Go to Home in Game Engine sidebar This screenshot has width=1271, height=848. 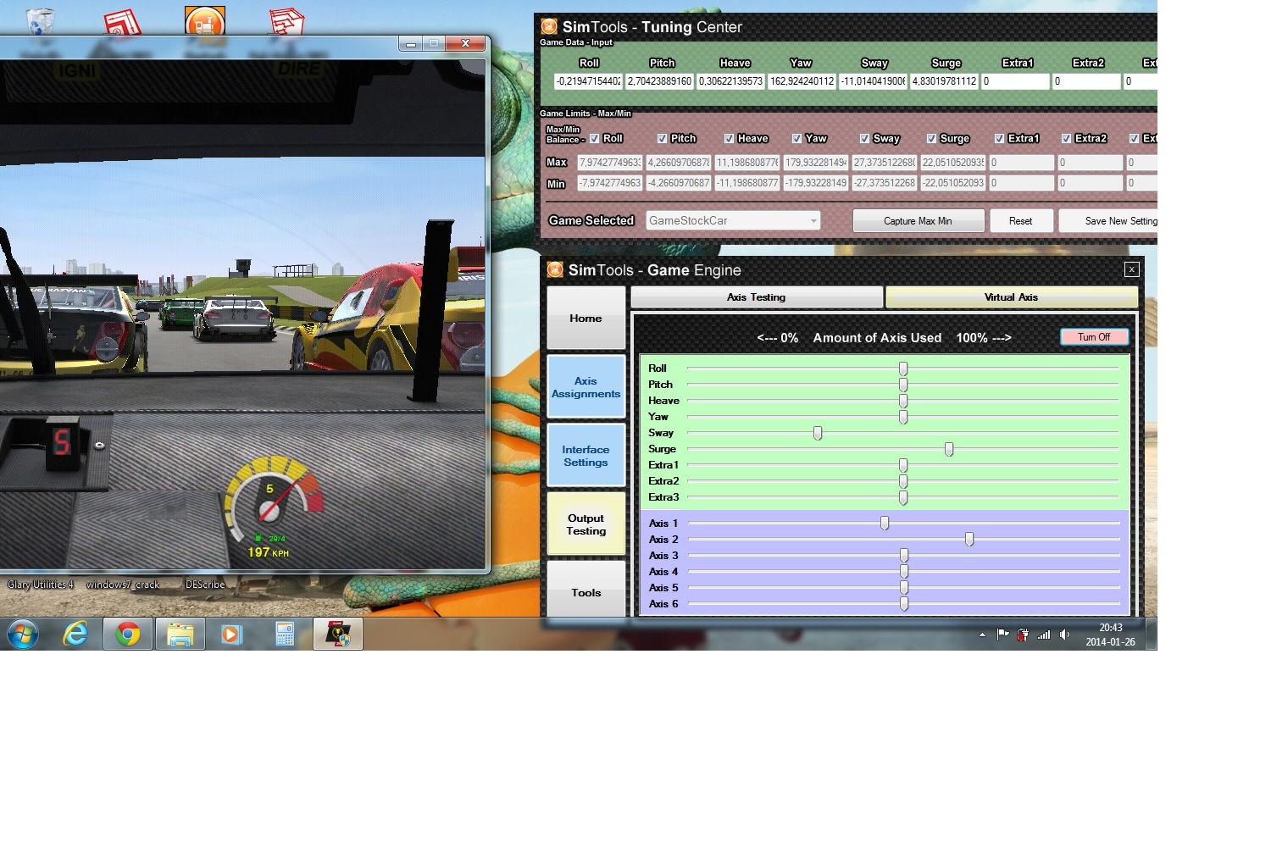point(586,319)
